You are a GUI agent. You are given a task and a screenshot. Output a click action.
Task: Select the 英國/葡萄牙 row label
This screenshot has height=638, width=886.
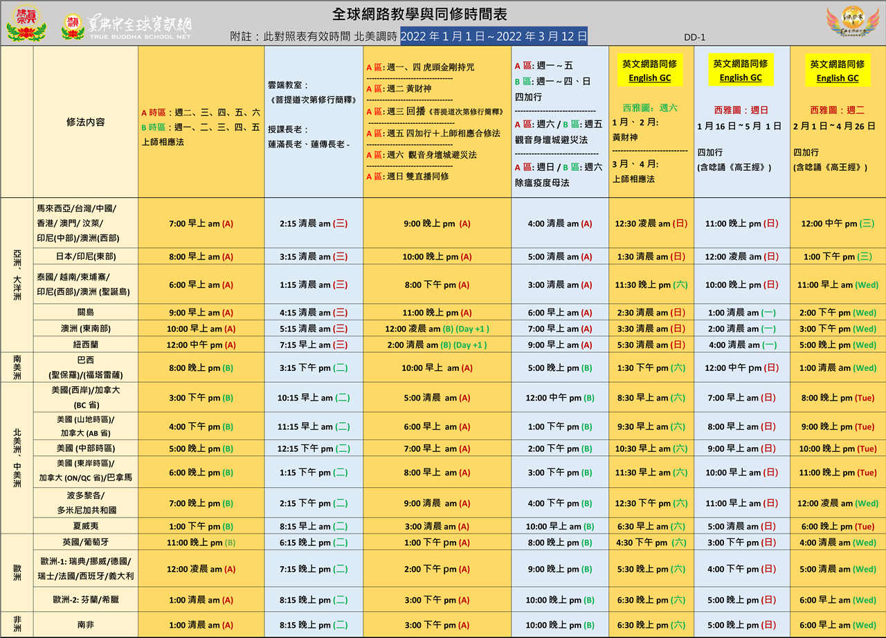(x=86, y=543)
